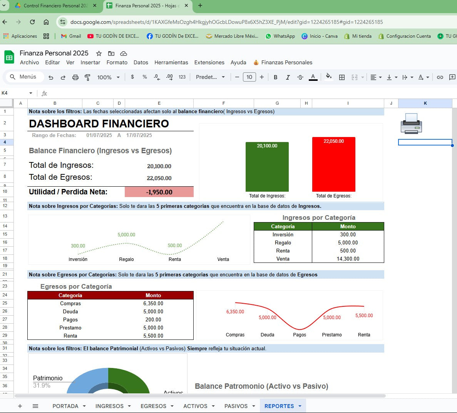The width and height of the screenshot is (457, 413).
Task: Open the all sheets list icon
Action: pos(35,406)
